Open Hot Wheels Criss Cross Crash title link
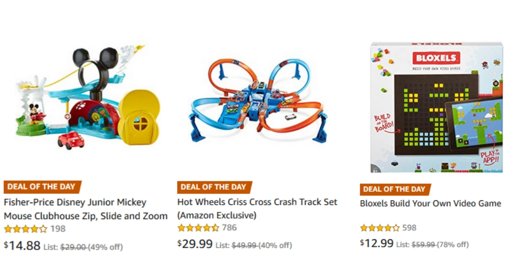 coord(257,208)
